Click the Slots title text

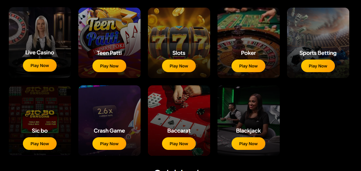tap(179, 53)
